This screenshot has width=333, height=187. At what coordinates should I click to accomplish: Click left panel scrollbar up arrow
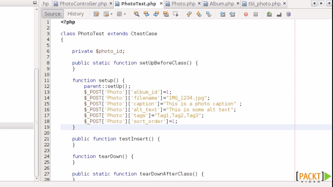36,9
